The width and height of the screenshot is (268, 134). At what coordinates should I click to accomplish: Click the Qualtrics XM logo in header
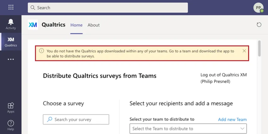pyautogui.click(x=33, y=25)
